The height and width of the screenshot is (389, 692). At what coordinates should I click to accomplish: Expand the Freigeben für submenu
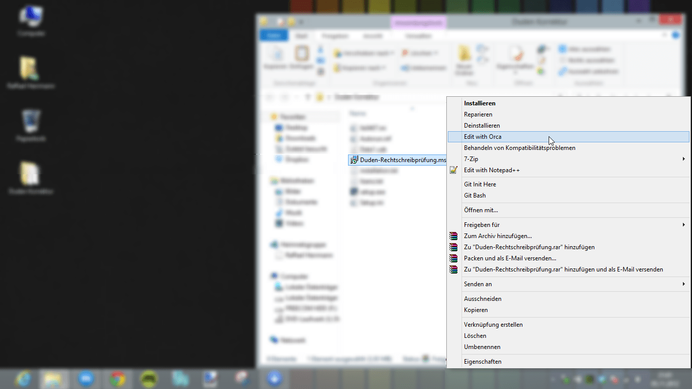coord(568,225)
